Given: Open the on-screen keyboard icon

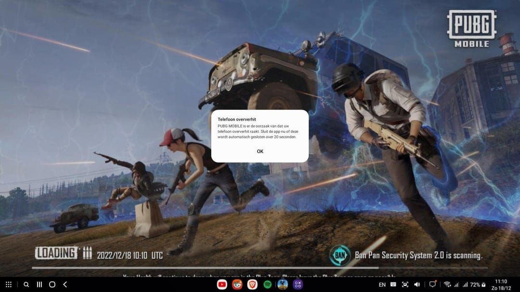Looking at the screenshot, I should pos(393,284).
